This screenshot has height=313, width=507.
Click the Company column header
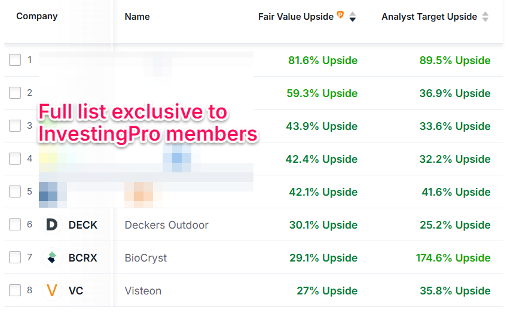(x=37, y=16)
